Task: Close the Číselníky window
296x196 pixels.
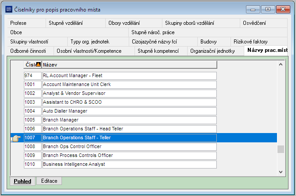Action: (x=283, y=9)
